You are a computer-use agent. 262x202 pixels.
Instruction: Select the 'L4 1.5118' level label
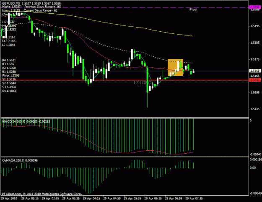(x=9, y=41)
